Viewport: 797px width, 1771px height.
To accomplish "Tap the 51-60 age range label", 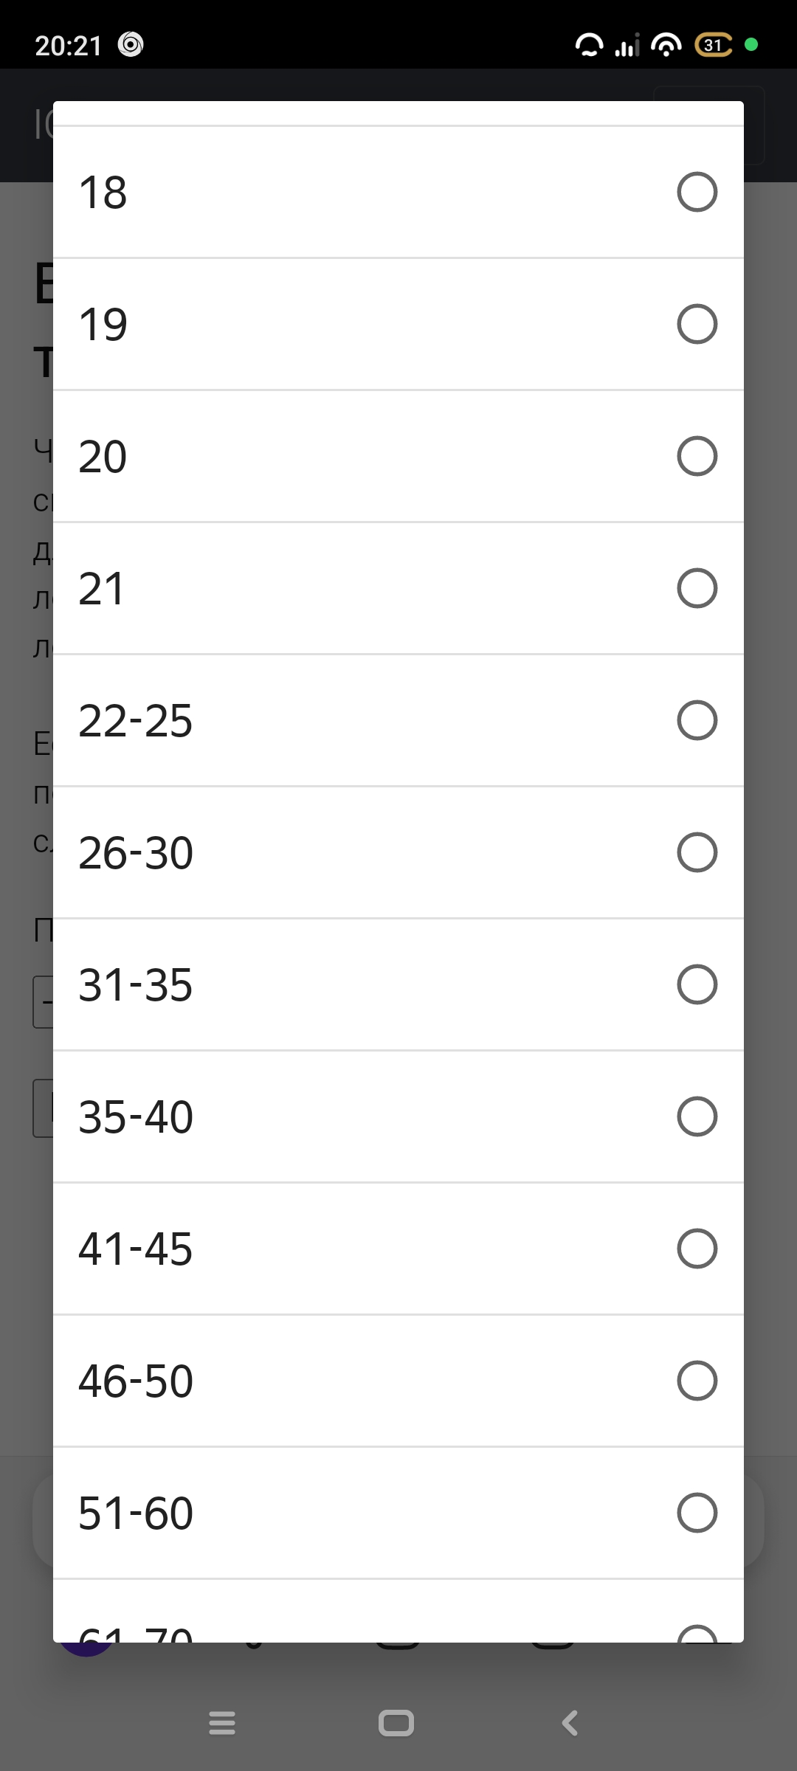I will pyautogui.click(x=136, y=1513).
